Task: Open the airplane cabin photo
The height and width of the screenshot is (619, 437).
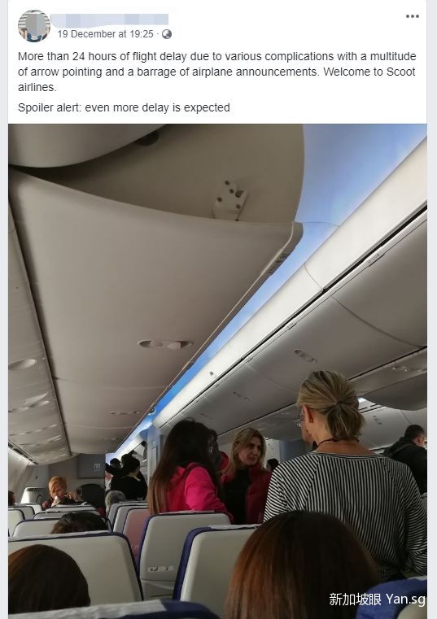Action: point(217,371)
